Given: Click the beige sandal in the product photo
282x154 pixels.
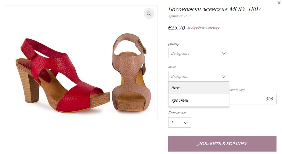Looking at the screenshot, I should tap(131, 72).
